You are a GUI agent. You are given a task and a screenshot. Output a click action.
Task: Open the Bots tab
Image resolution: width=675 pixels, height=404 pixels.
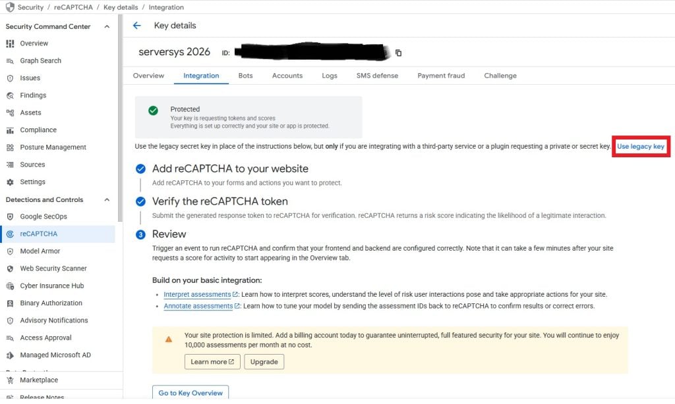click(245, 76)
